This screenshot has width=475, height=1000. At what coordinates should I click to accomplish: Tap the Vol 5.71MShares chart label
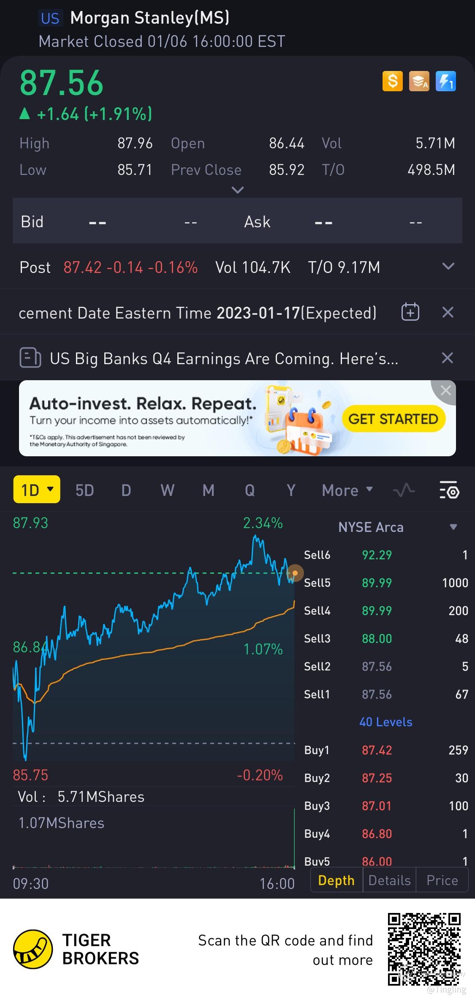pos(81,797)
